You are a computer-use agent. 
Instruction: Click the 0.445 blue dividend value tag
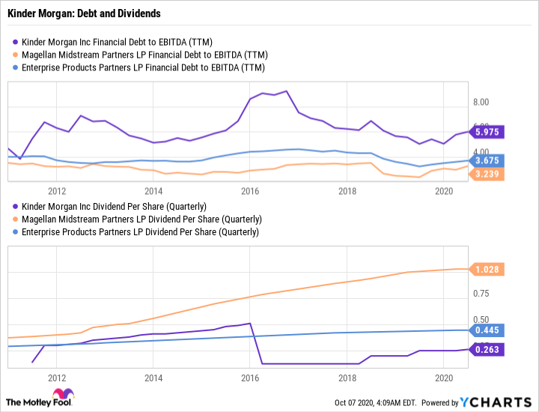coord(488,330)
